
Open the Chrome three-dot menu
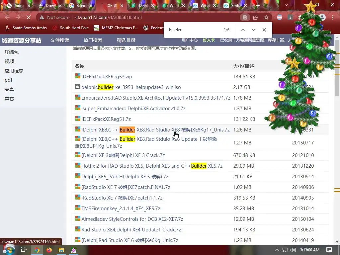333,17
